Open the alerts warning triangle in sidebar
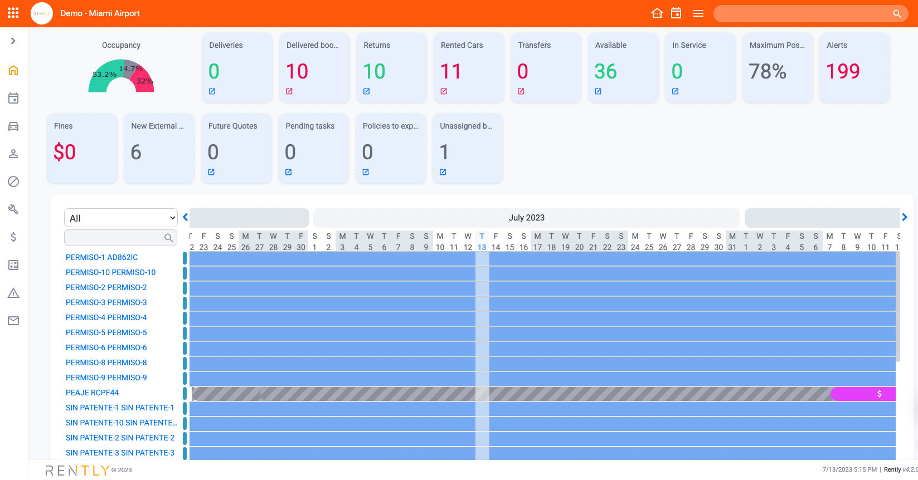The height and width of the screenshot is (480, 918). point(13,293)
